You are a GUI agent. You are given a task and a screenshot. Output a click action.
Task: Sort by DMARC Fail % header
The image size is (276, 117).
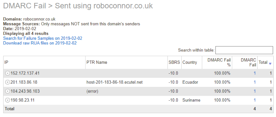click(x=219, y=62)
